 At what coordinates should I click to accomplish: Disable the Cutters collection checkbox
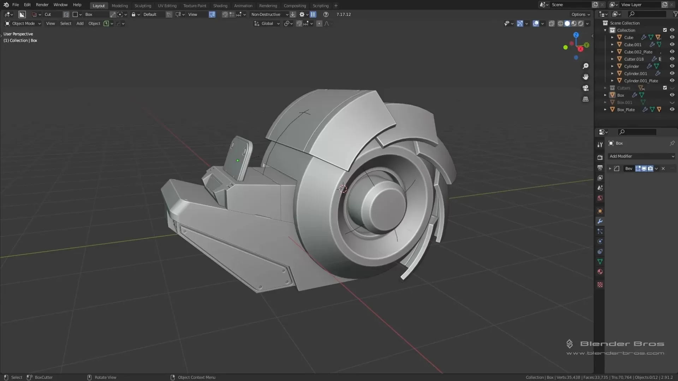pyautogui.click(x=665, y=88)
